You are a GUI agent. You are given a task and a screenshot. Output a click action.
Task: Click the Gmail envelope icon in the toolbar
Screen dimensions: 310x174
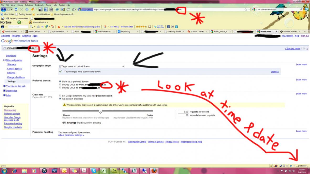click(x=172, y=27)
